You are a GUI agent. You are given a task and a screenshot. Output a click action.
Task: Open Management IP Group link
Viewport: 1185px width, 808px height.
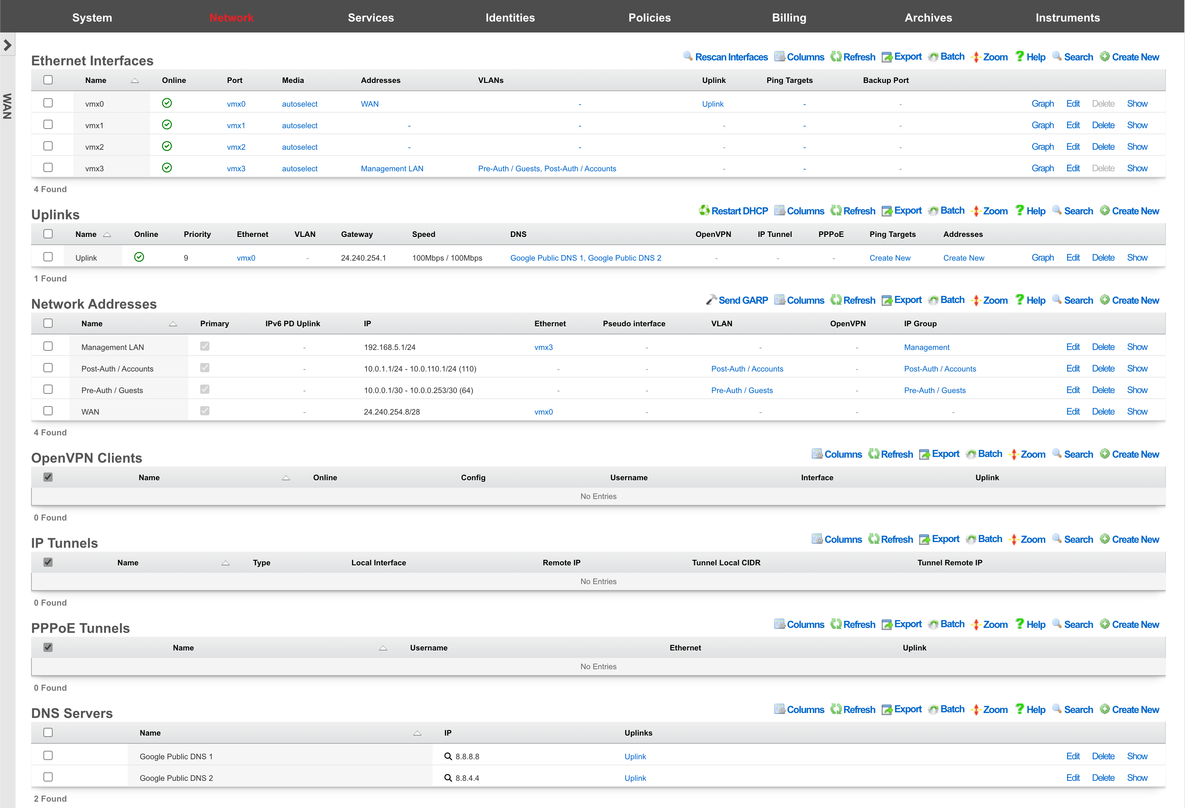(x=927, y=347)
